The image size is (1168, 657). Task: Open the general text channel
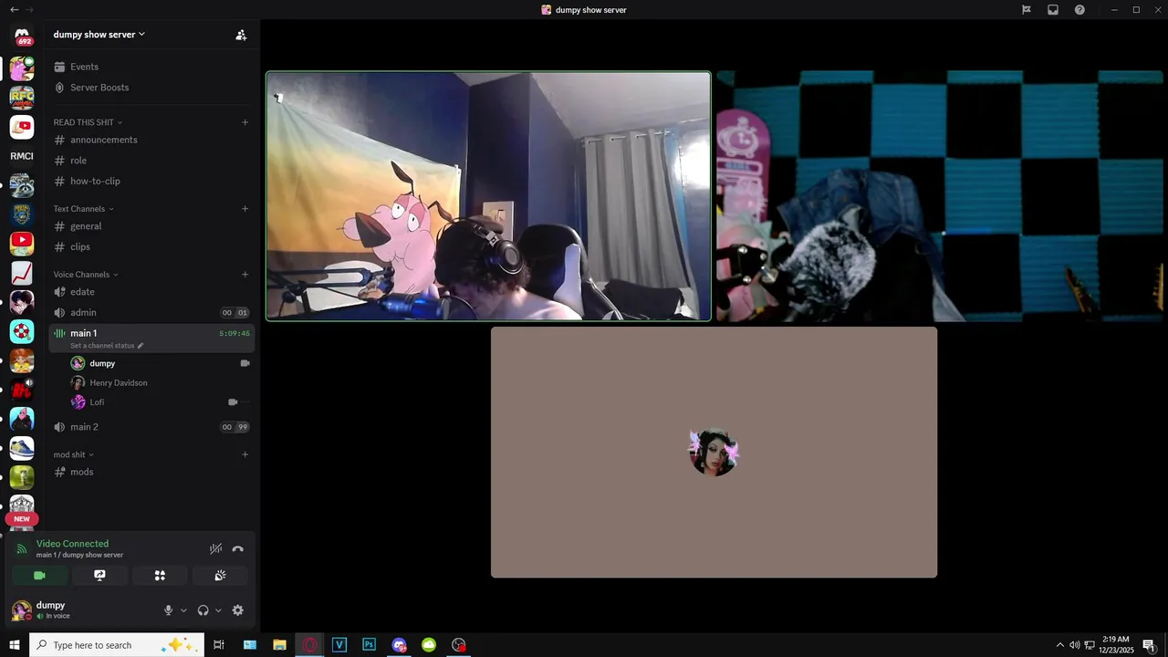tap(151, 226)
